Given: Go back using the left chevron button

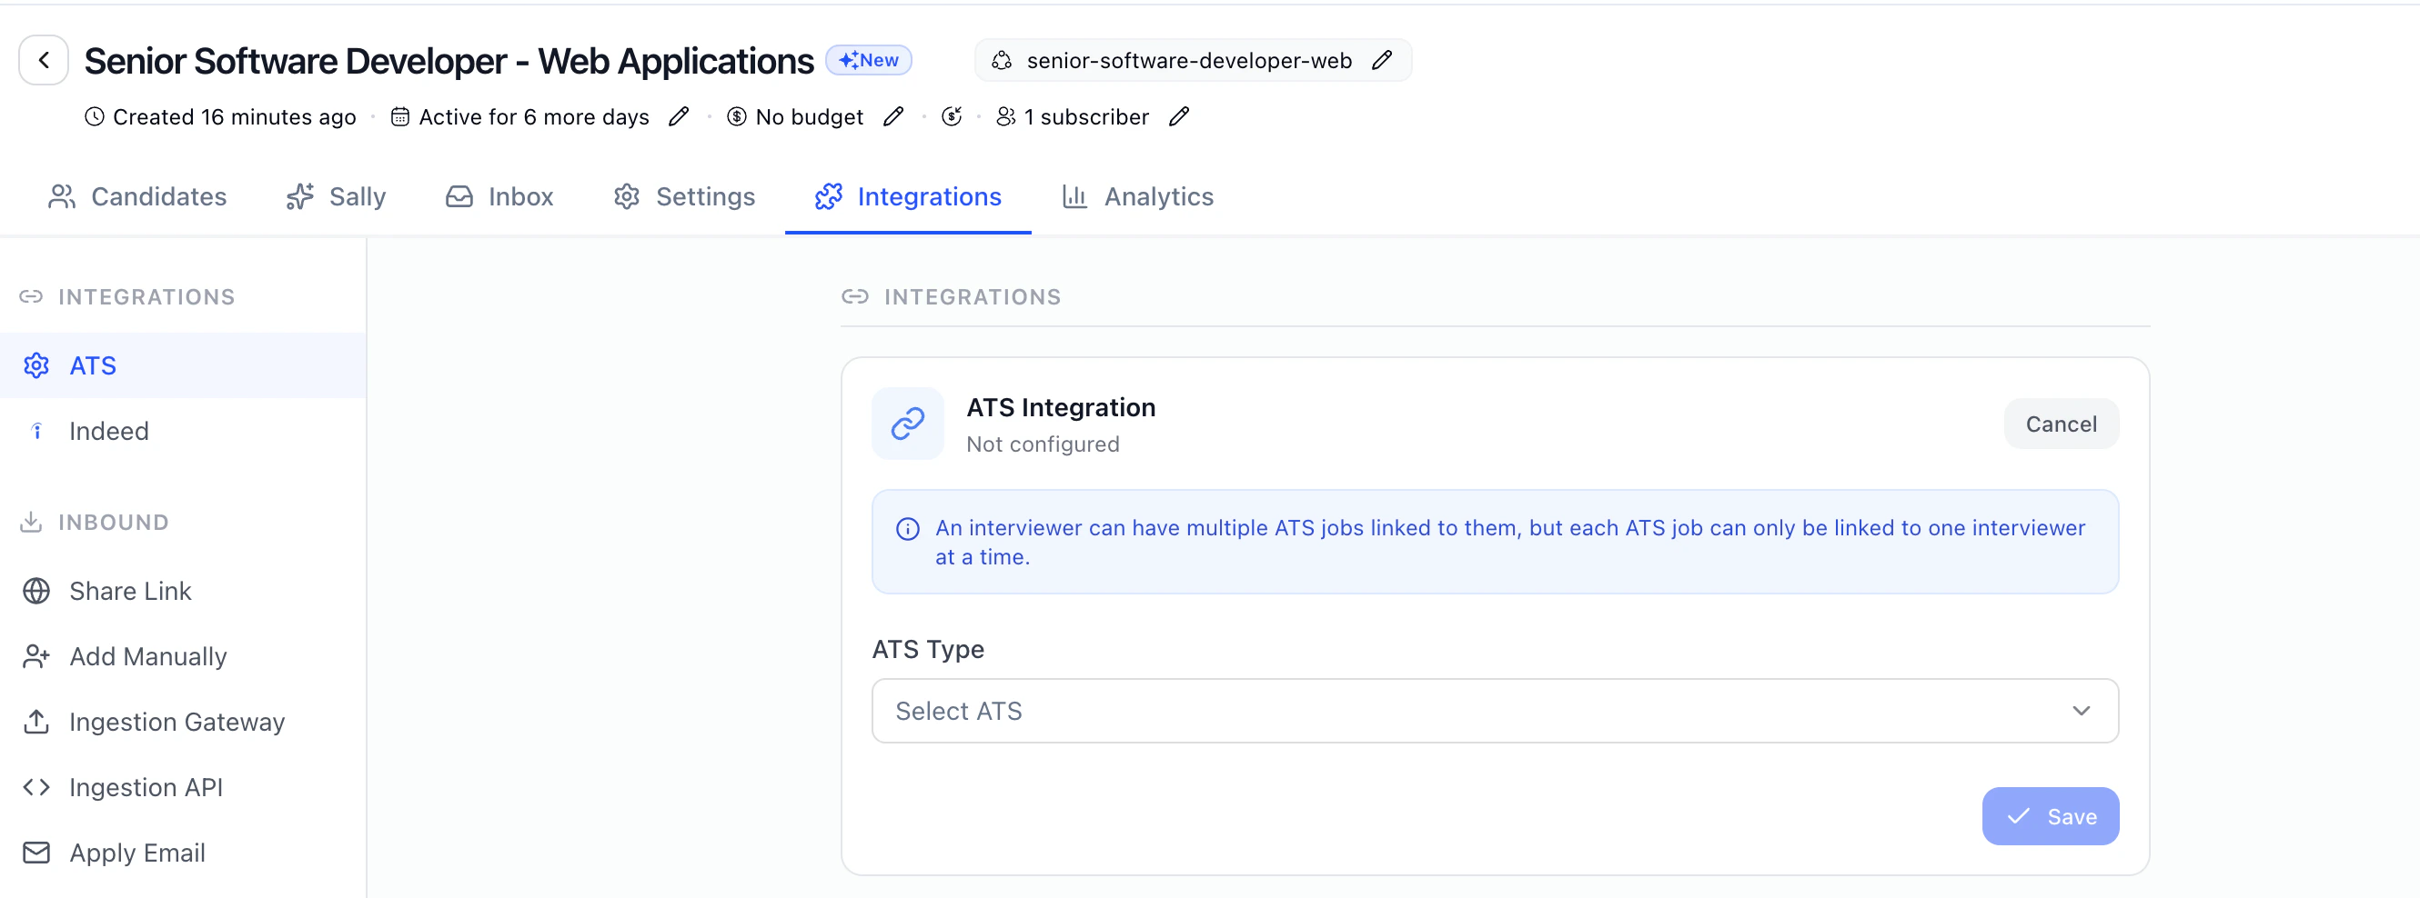Looking at the screenshot, I should [44, 60].
